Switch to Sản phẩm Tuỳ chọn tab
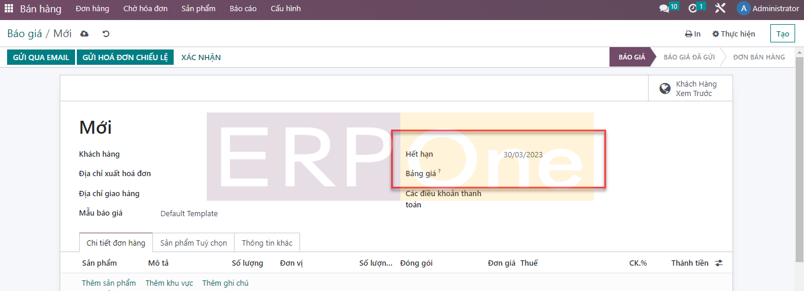The width and height of the screenshot is (804, 291). (193, 243)
